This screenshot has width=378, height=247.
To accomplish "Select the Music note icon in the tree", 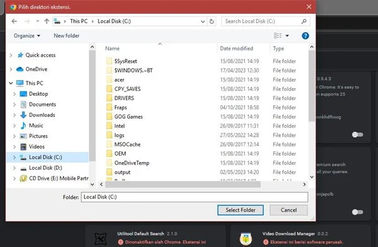I will click(x=23, y=125).
